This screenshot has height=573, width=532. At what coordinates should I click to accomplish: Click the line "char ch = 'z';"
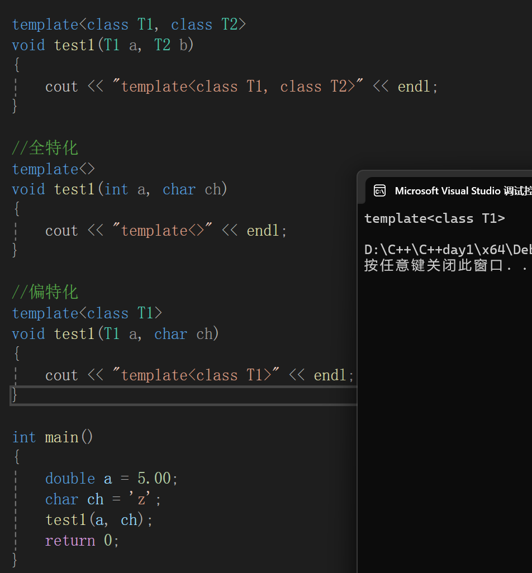(x=103, y=499)
